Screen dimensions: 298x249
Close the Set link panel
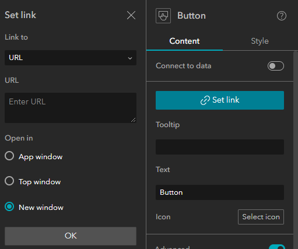(x=131, y=15)
